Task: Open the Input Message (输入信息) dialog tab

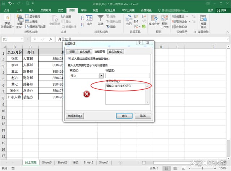Action: (x=85, y=52)
